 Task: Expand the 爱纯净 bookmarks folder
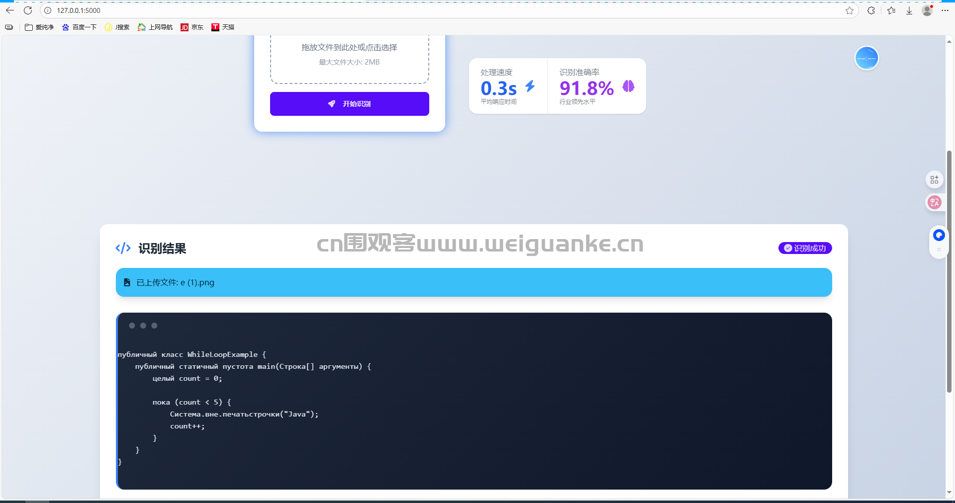[39, 27]
